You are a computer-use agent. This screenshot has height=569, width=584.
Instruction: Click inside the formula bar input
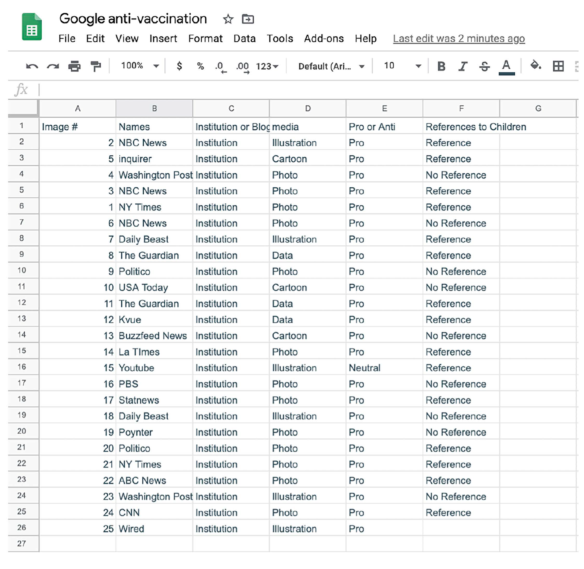coord(304,90)
